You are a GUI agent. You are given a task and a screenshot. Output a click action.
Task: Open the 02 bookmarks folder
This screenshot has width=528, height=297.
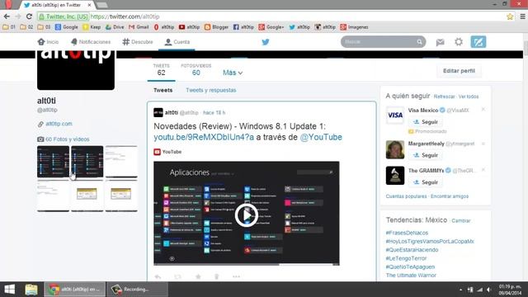tap(26, 27)
